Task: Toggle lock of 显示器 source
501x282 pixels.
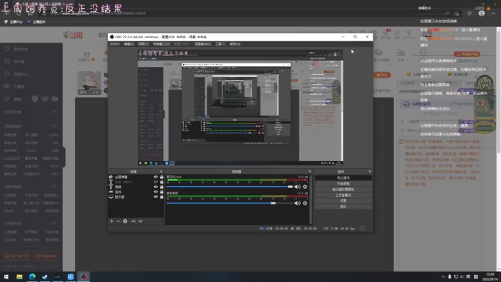Action: click(162, 197)
